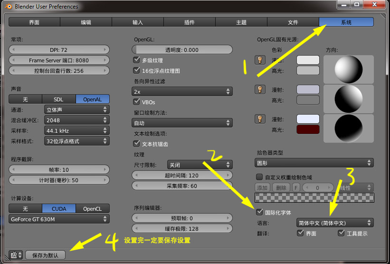The height and width of the screenshot is (264, 390).
Task: Click the 透明度 0.000 slider
Action: [182, 49]
